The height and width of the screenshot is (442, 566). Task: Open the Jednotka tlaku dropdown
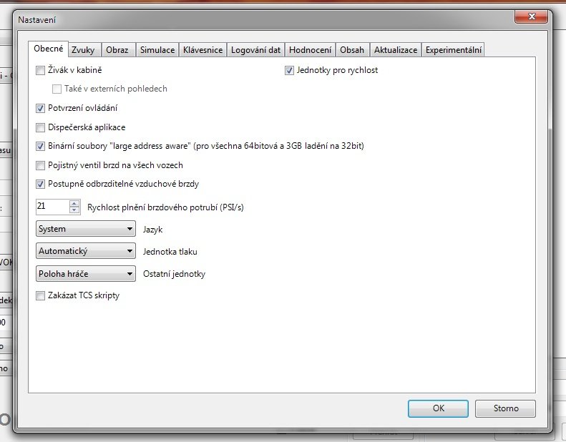point(85,251)
